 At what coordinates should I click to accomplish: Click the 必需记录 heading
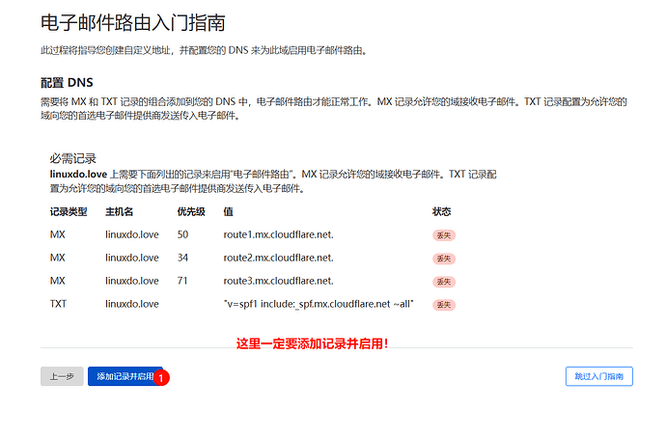click(x=73, y=159)
